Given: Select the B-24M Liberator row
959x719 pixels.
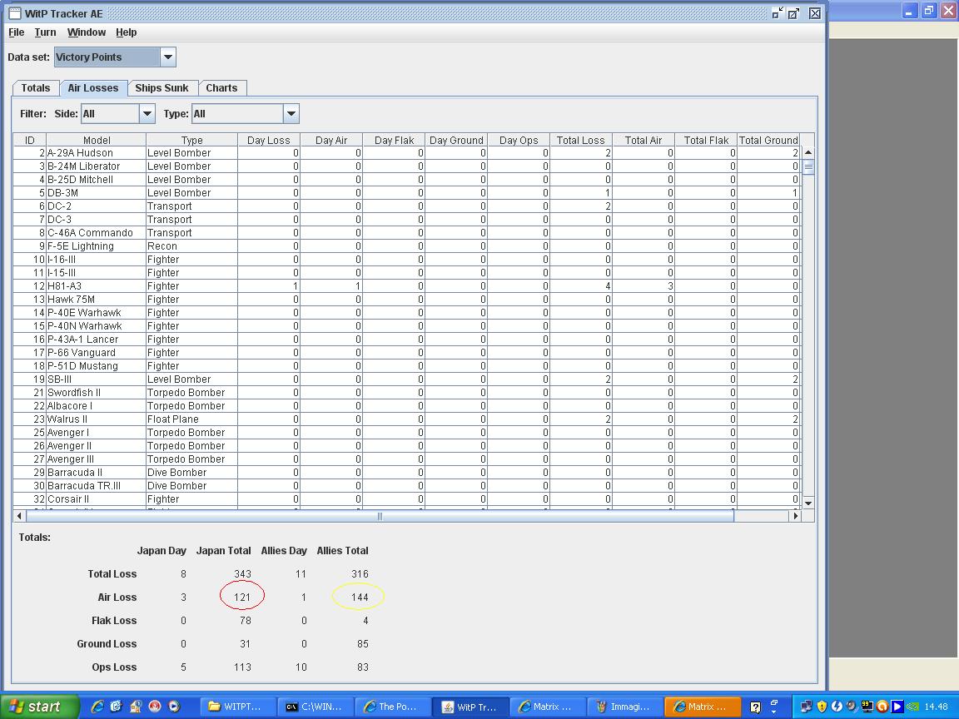Looking at the screenshot, I should (x=407, y=166).
